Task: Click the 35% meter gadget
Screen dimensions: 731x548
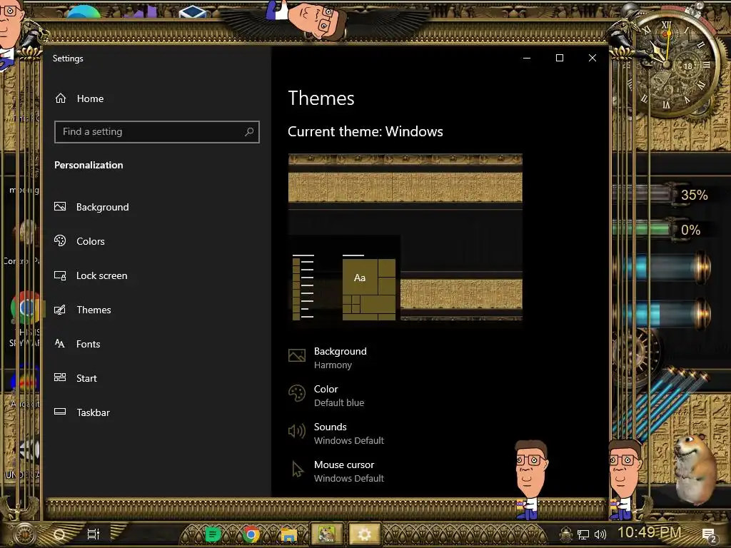Action: click(x=661, y=195)
